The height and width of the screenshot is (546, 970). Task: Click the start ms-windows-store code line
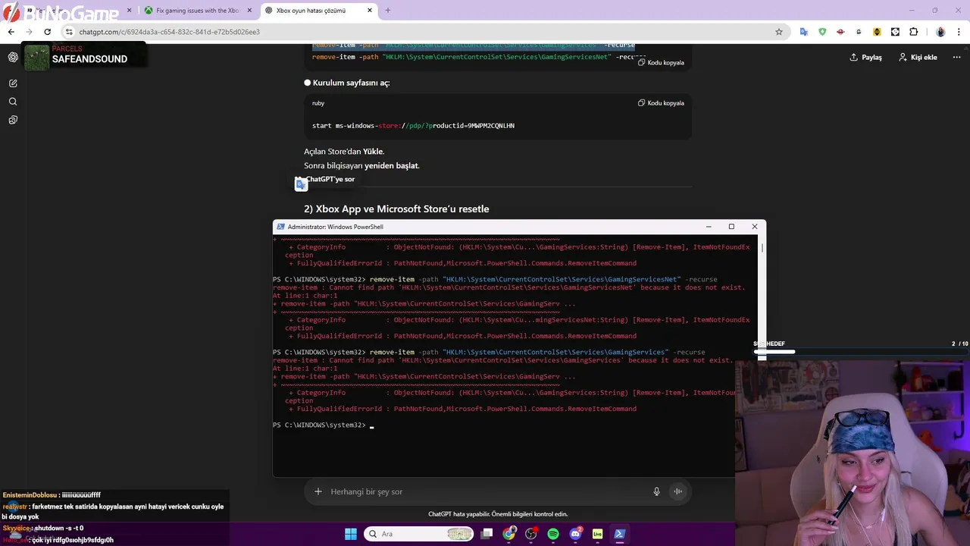[413, 126]
